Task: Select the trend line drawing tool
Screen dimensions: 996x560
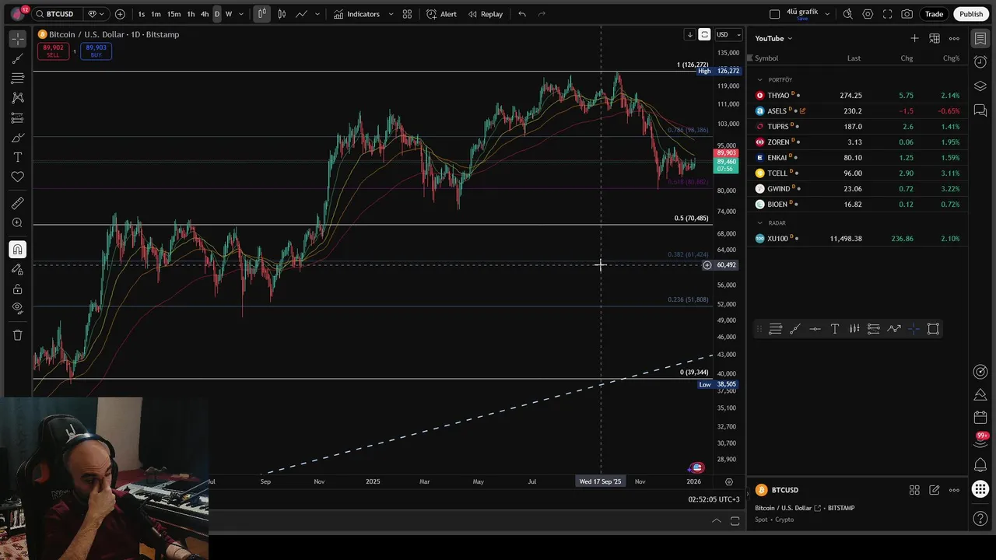Action: (x=17, y=58)
